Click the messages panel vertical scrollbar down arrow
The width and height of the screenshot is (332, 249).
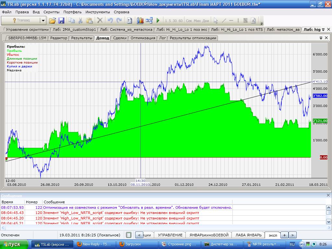coord(329,222)
